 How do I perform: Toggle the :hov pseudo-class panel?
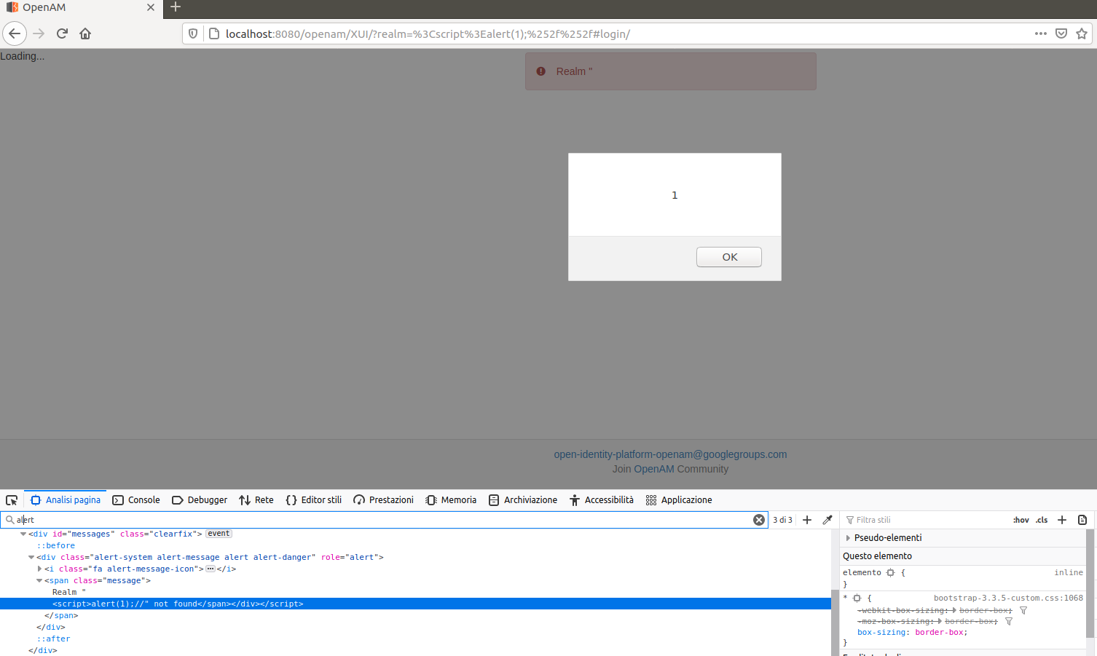[1021, 520]
